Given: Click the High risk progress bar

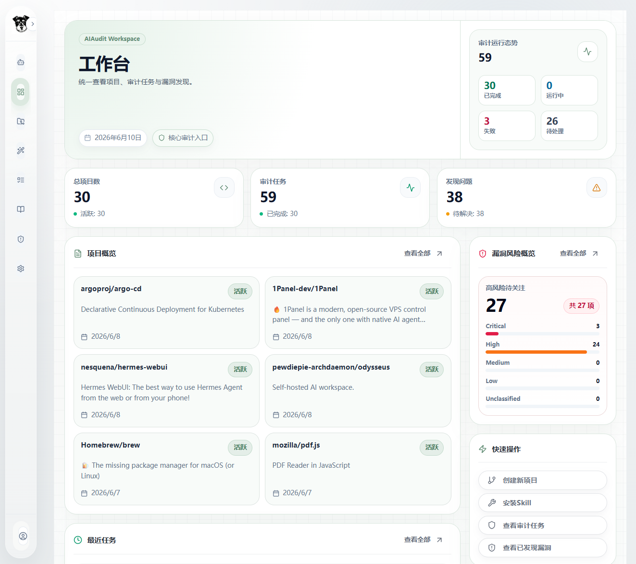Looking at the screenshot, I should tap(542, 352).
